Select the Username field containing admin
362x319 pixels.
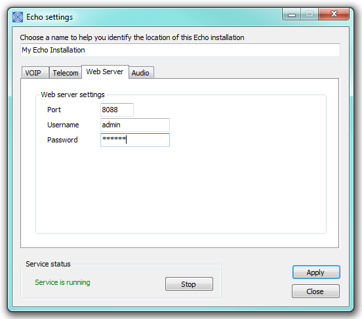click(135, 125)
